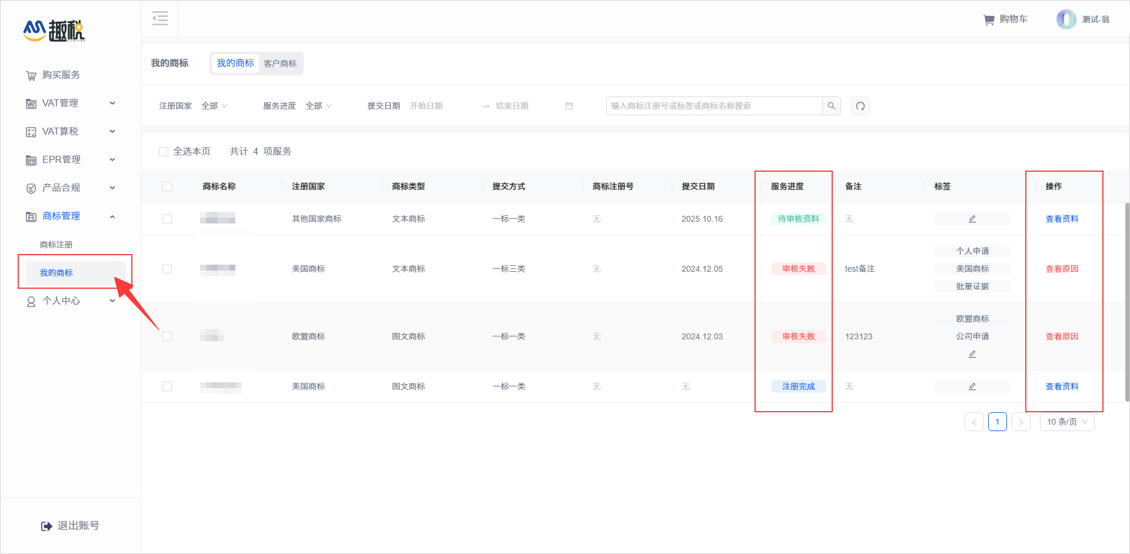Click 退出账号 logout icon
1130x554 pixels.
click(x=47, y=525)
